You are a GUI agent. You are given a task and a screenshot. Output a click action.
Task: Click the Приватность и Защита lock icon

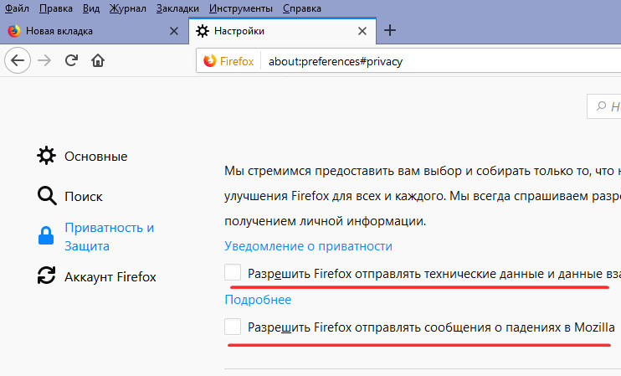point(46,236)
